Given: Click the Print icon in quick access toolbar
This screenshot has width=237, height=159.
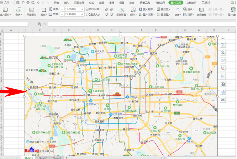Looking at the screenshot, I should pos(28,3).
